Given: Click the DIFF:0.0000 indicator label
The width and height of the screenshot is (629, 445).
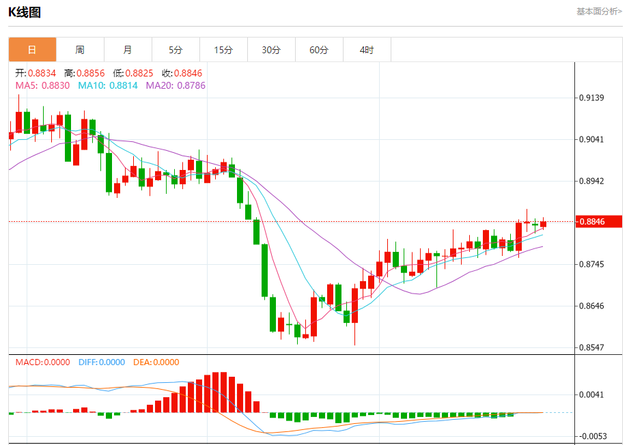Looking at the screenshot, I should tap(102, 362).
